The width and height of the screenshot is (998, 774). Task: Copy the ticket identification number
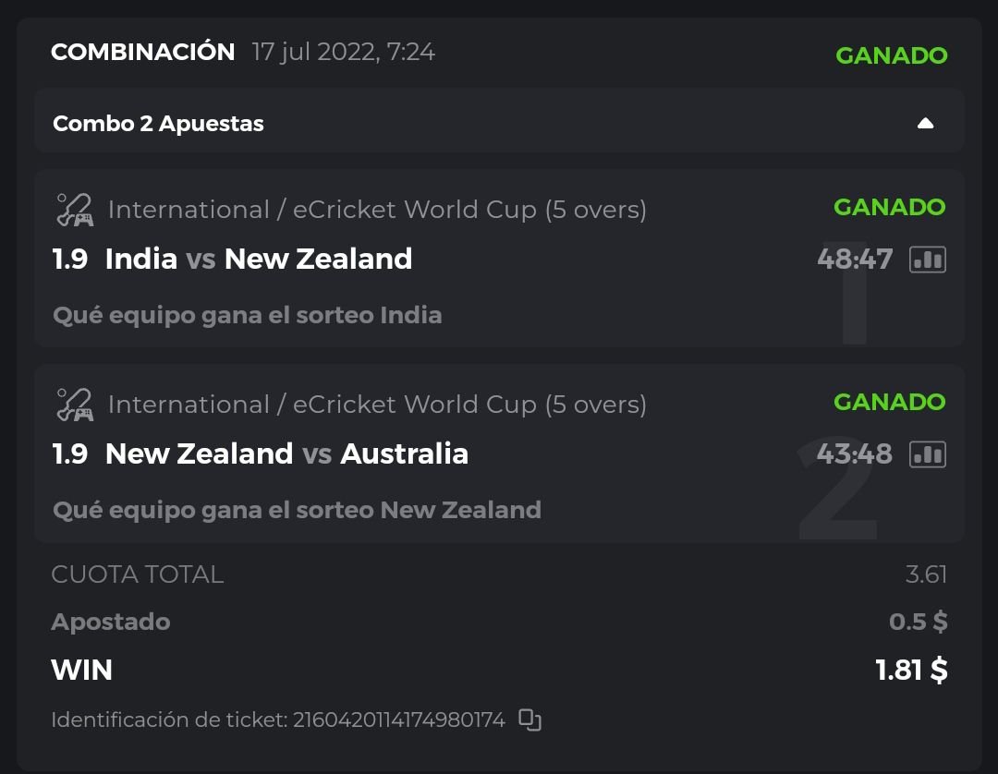[x=529, y=720]
